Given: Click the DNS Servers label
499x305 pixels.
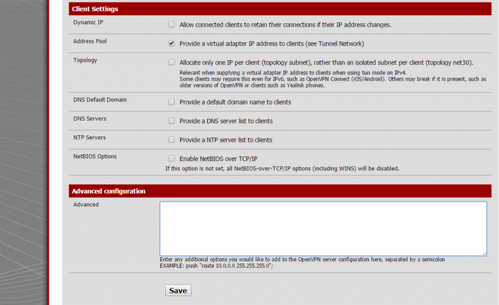Looking at the screenshot, I should [90, 119].
